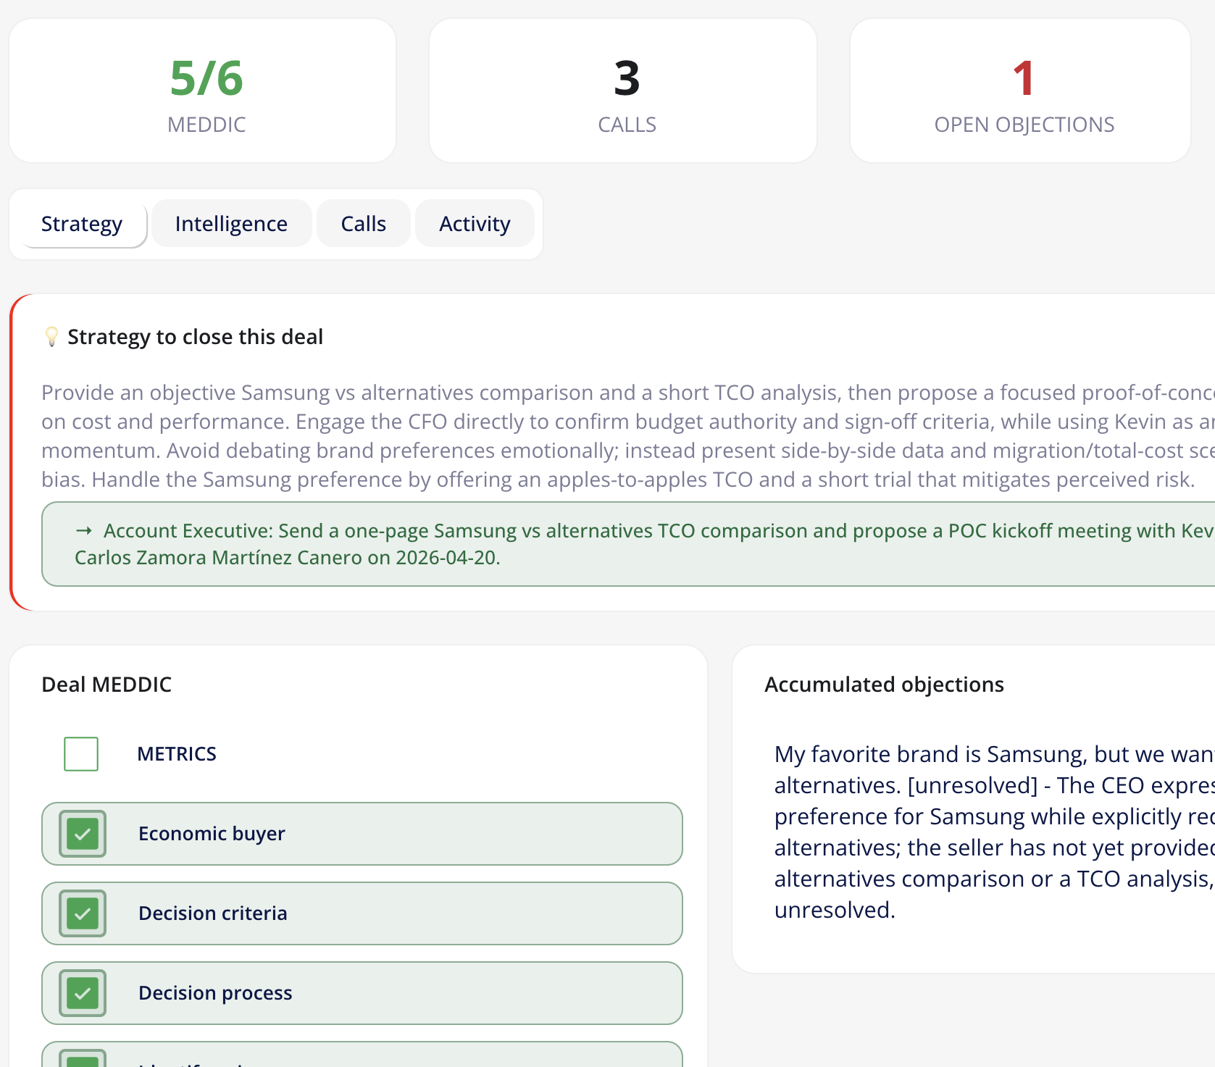Uncheck the Economic buyer checkbox
This screenshot has height=1067, width=1215.
point(83,834)
